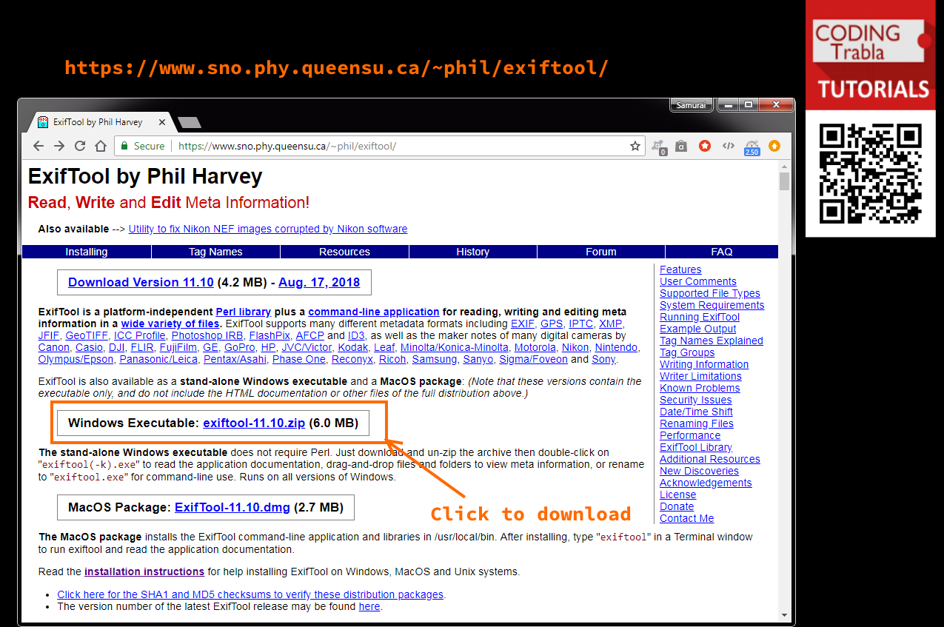This screenshot has height=627, width=944.
Task: Open Example Output sidebar link
Action: pyautogui.click(x=698, y=329)
